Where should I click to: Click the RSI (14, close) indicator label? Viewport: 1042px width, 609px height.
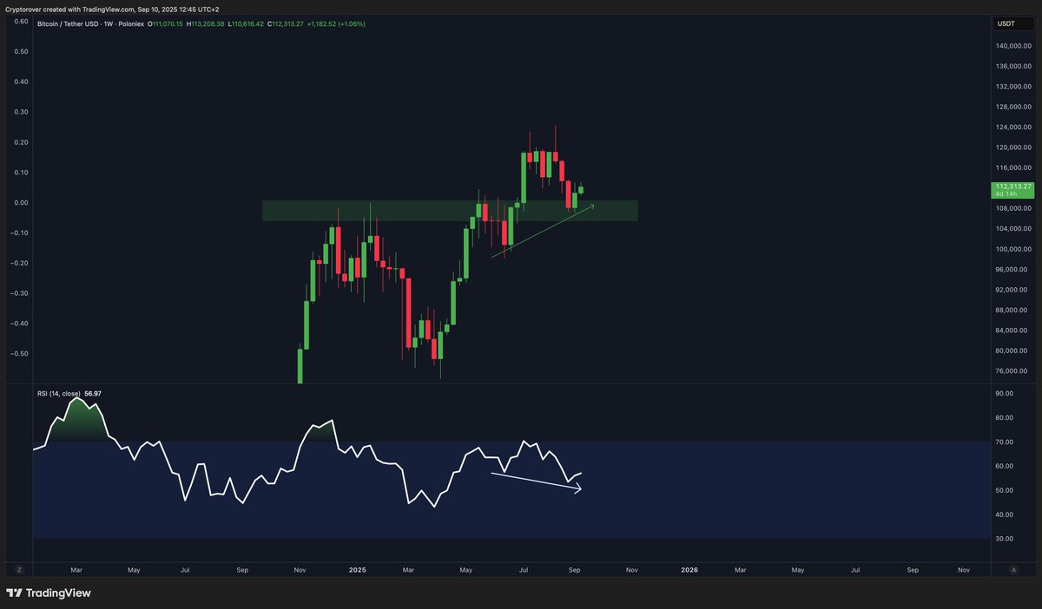(60, 393)
